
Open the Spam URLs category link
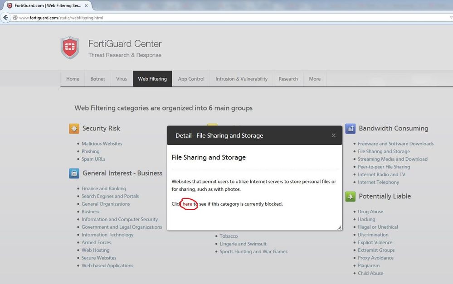93,159
